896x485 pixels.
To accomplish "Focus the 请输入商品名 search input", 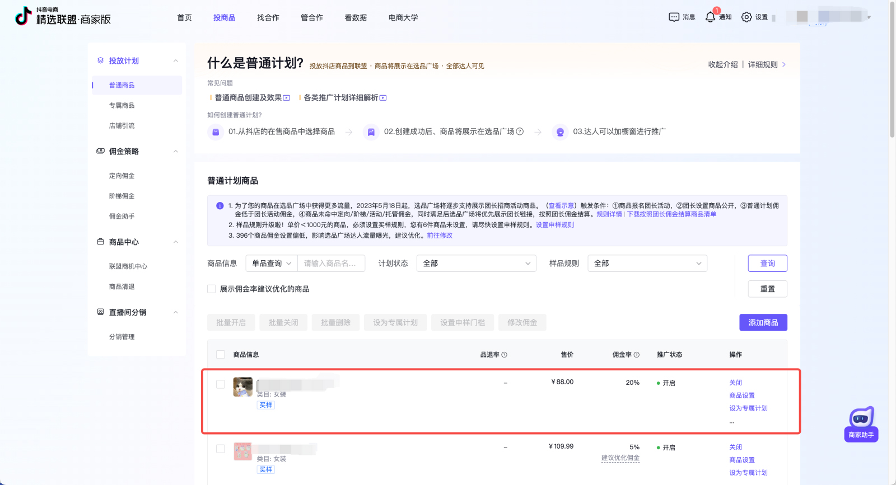I will (331, 263).
